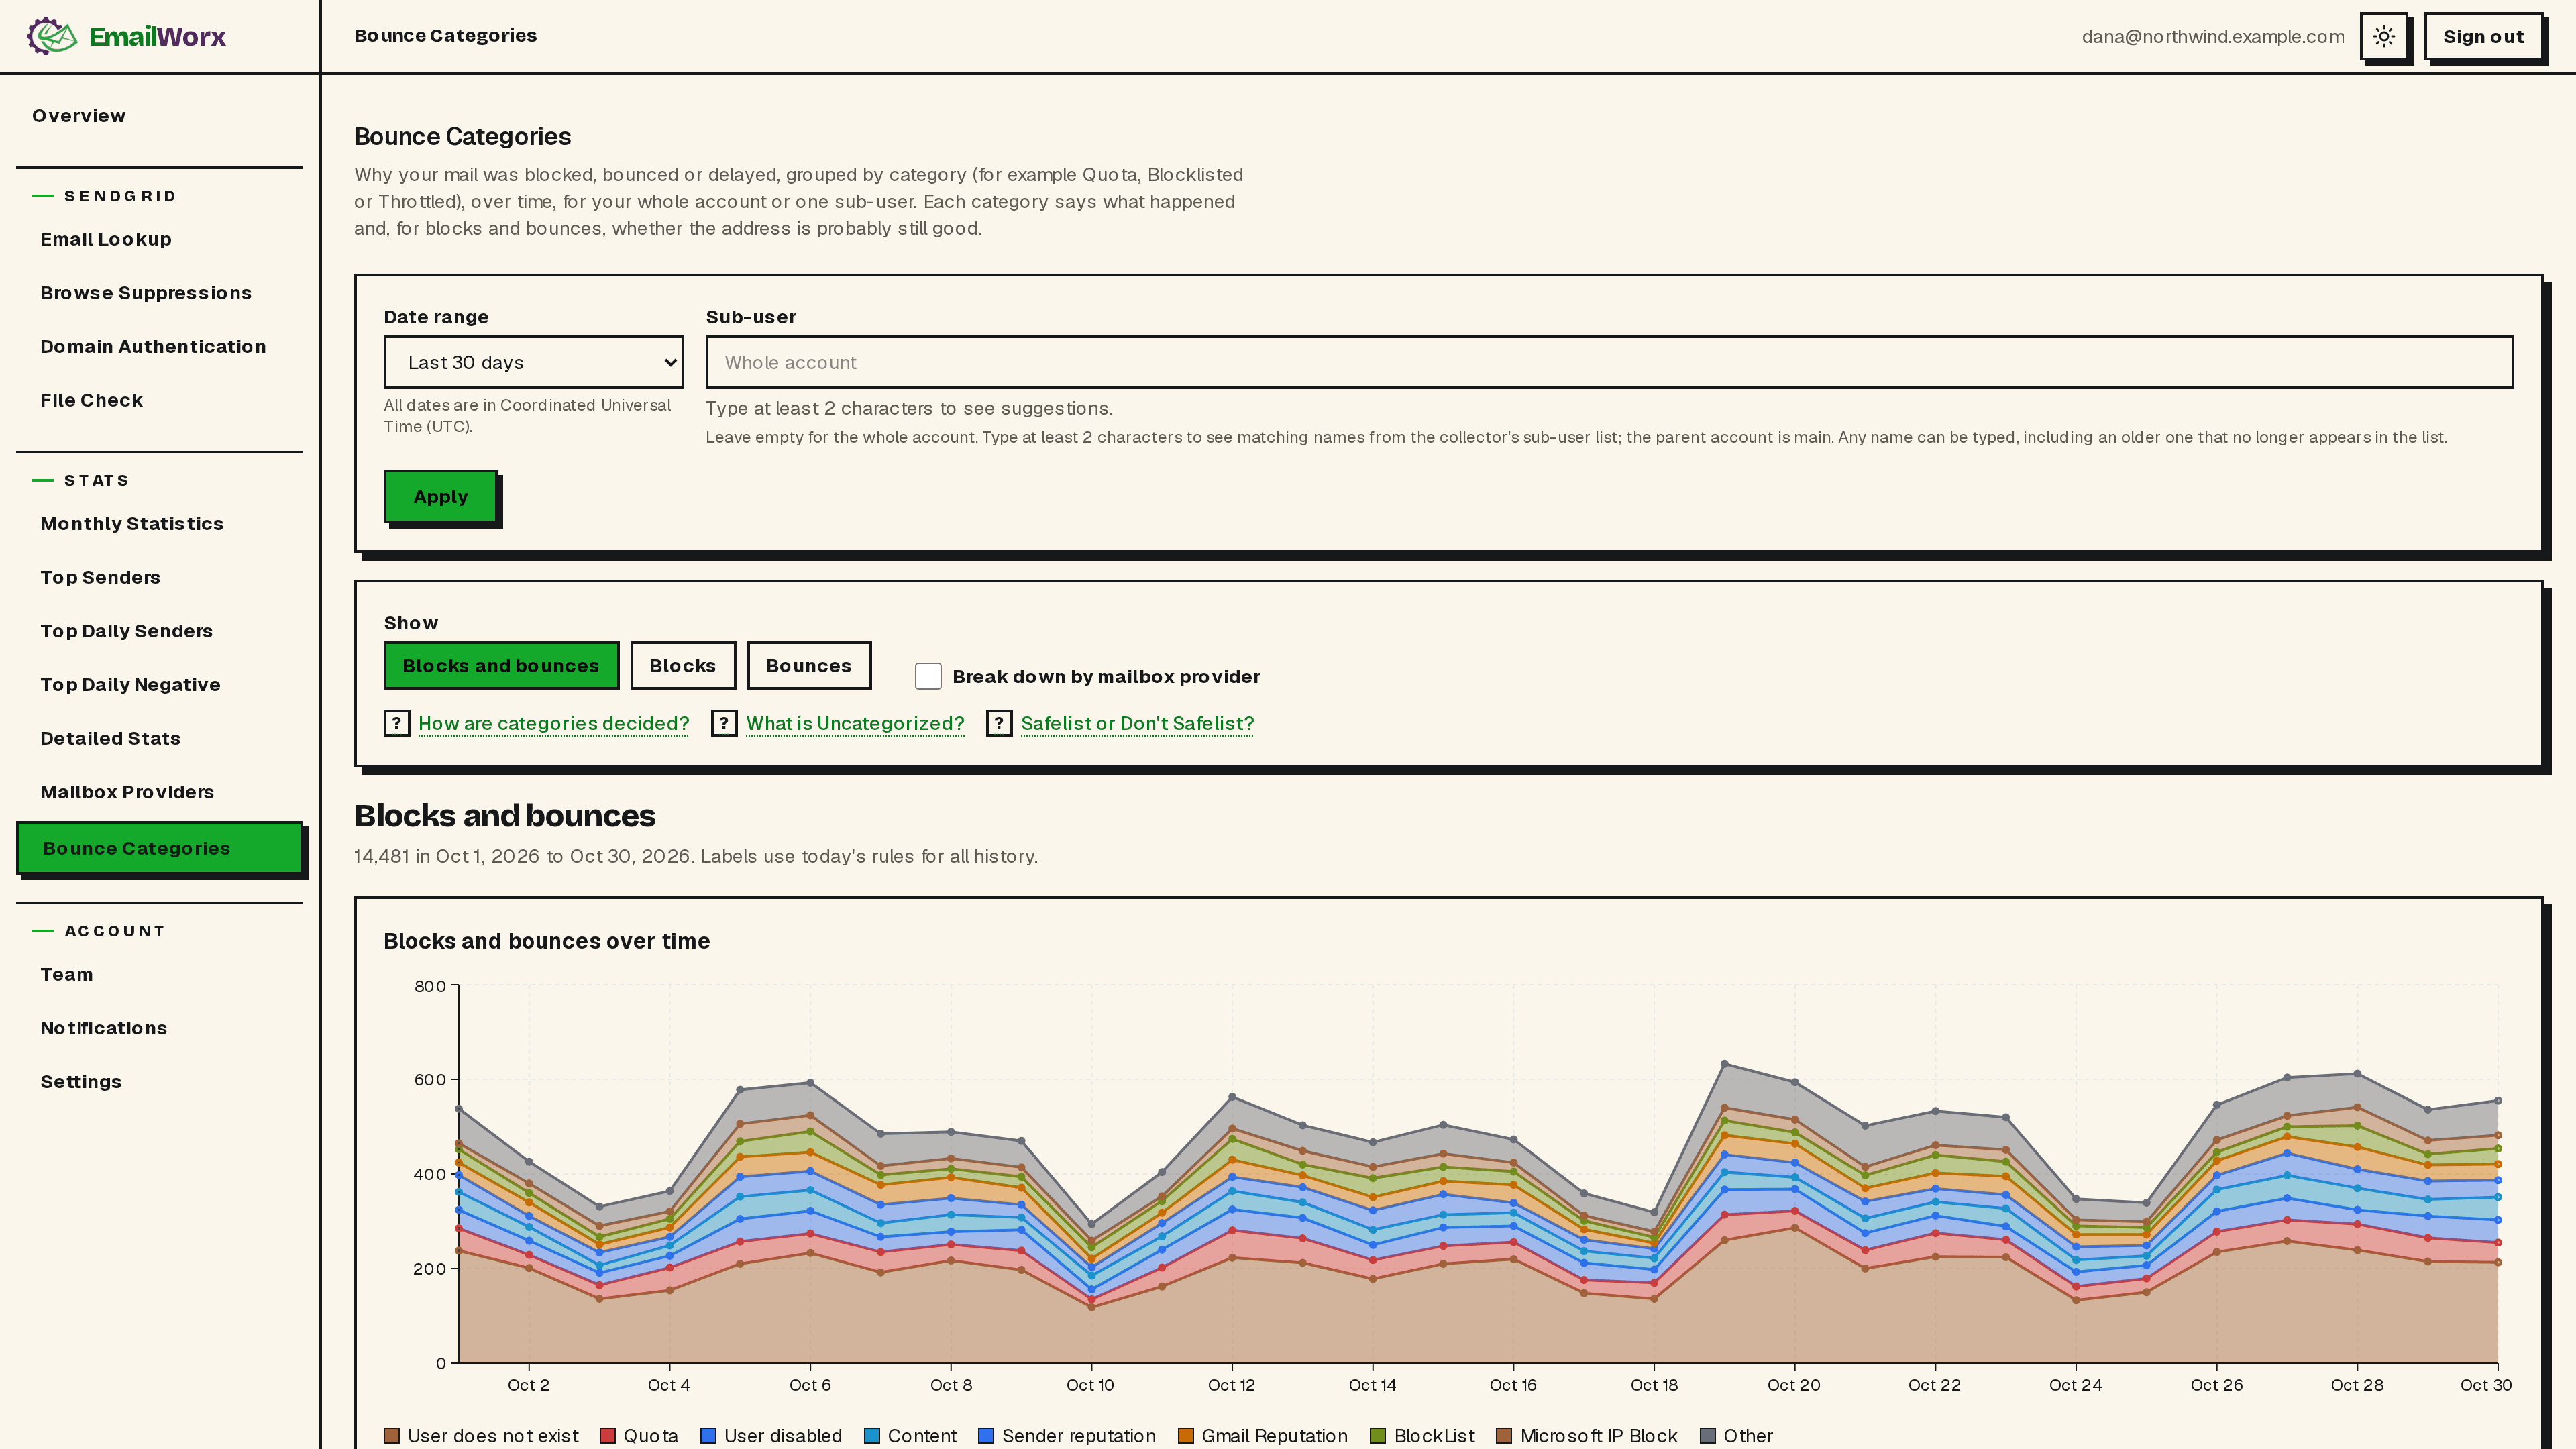Click the Gmail Reputation legend swatch
The height and width of the screenshot is (1449, 2576).
pyautogui.click(x=1186, y=1436)
